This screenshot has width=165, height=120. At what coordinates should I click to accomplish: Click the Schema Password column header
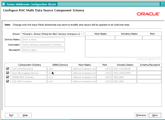click(x=150, y=65)
